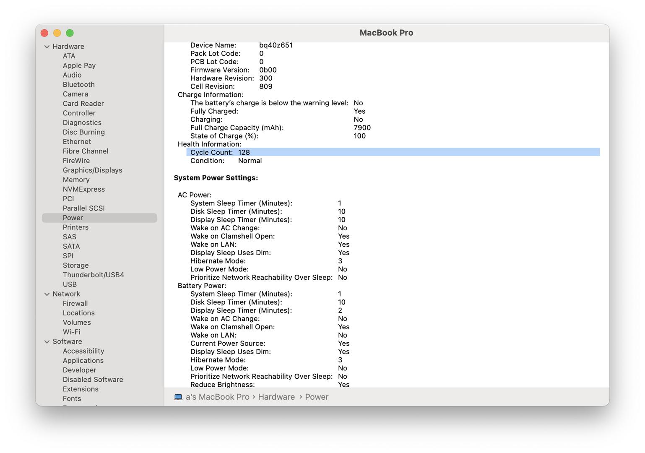Click the green full-screen window button
Screen dimensions: 645x453
[x=70, y=33]
